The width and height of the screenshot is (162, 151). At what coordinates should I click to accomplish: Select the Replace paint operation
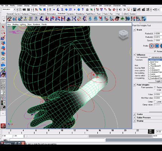[155, 87]
